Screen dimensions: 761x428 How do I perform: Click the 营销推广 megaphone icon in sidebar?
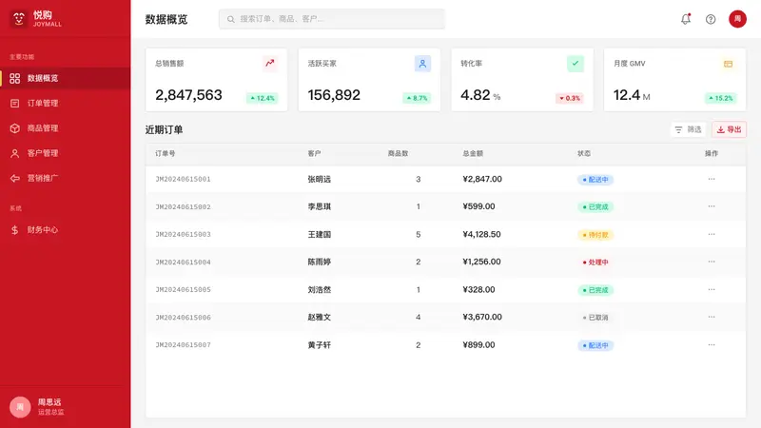click(15, 178)
